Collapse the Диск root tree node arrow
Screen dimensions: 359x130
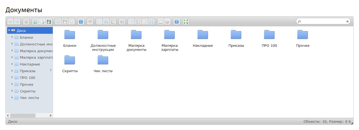point(9,31)
